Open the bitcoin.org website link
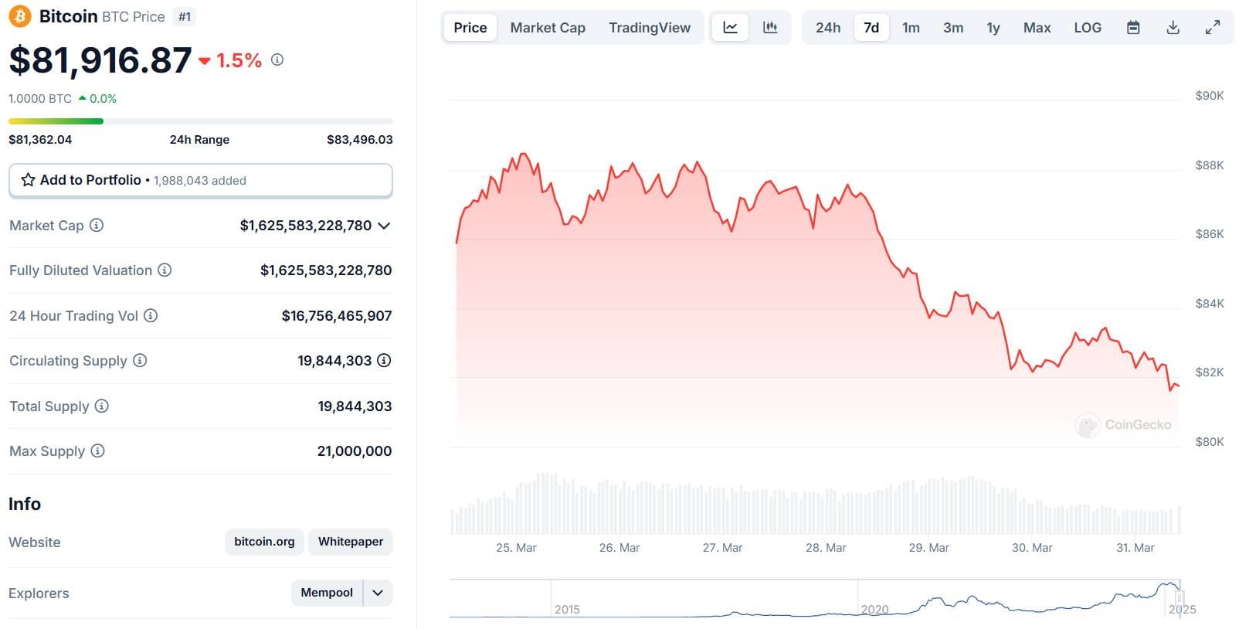Image resolution: width=1239 pixels, height=629 pixels. pyautogui.click(x=264, y=542)
